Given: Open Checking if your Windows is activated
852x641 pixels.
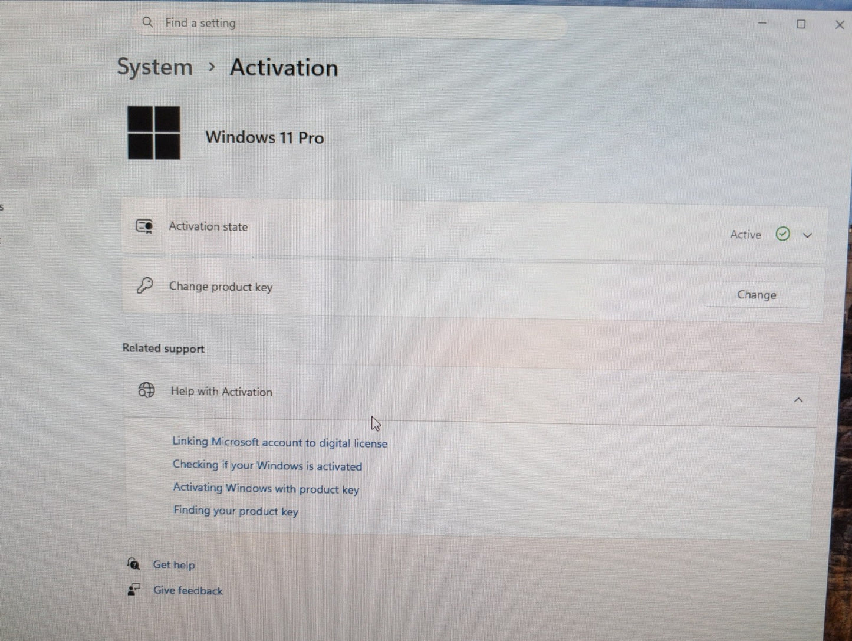Looking at the screenshot, I should point(267,465).
